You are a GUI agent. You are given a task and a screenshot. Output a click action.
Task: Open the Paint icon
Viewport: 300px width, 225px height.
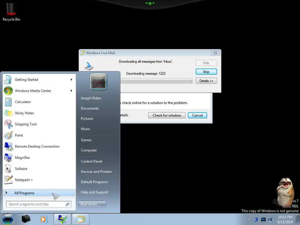[8, 135]
